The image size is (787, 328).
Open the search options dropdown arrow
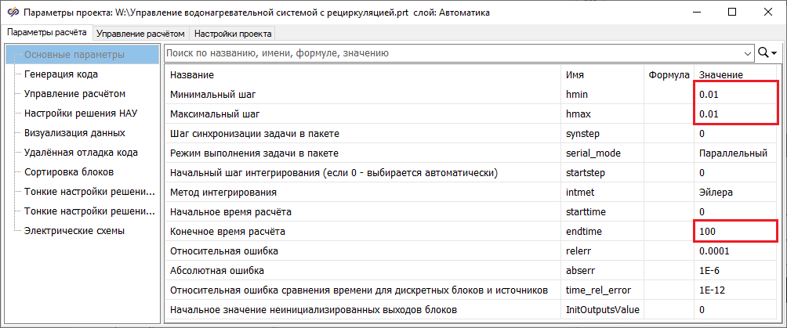tap(774, 53)
